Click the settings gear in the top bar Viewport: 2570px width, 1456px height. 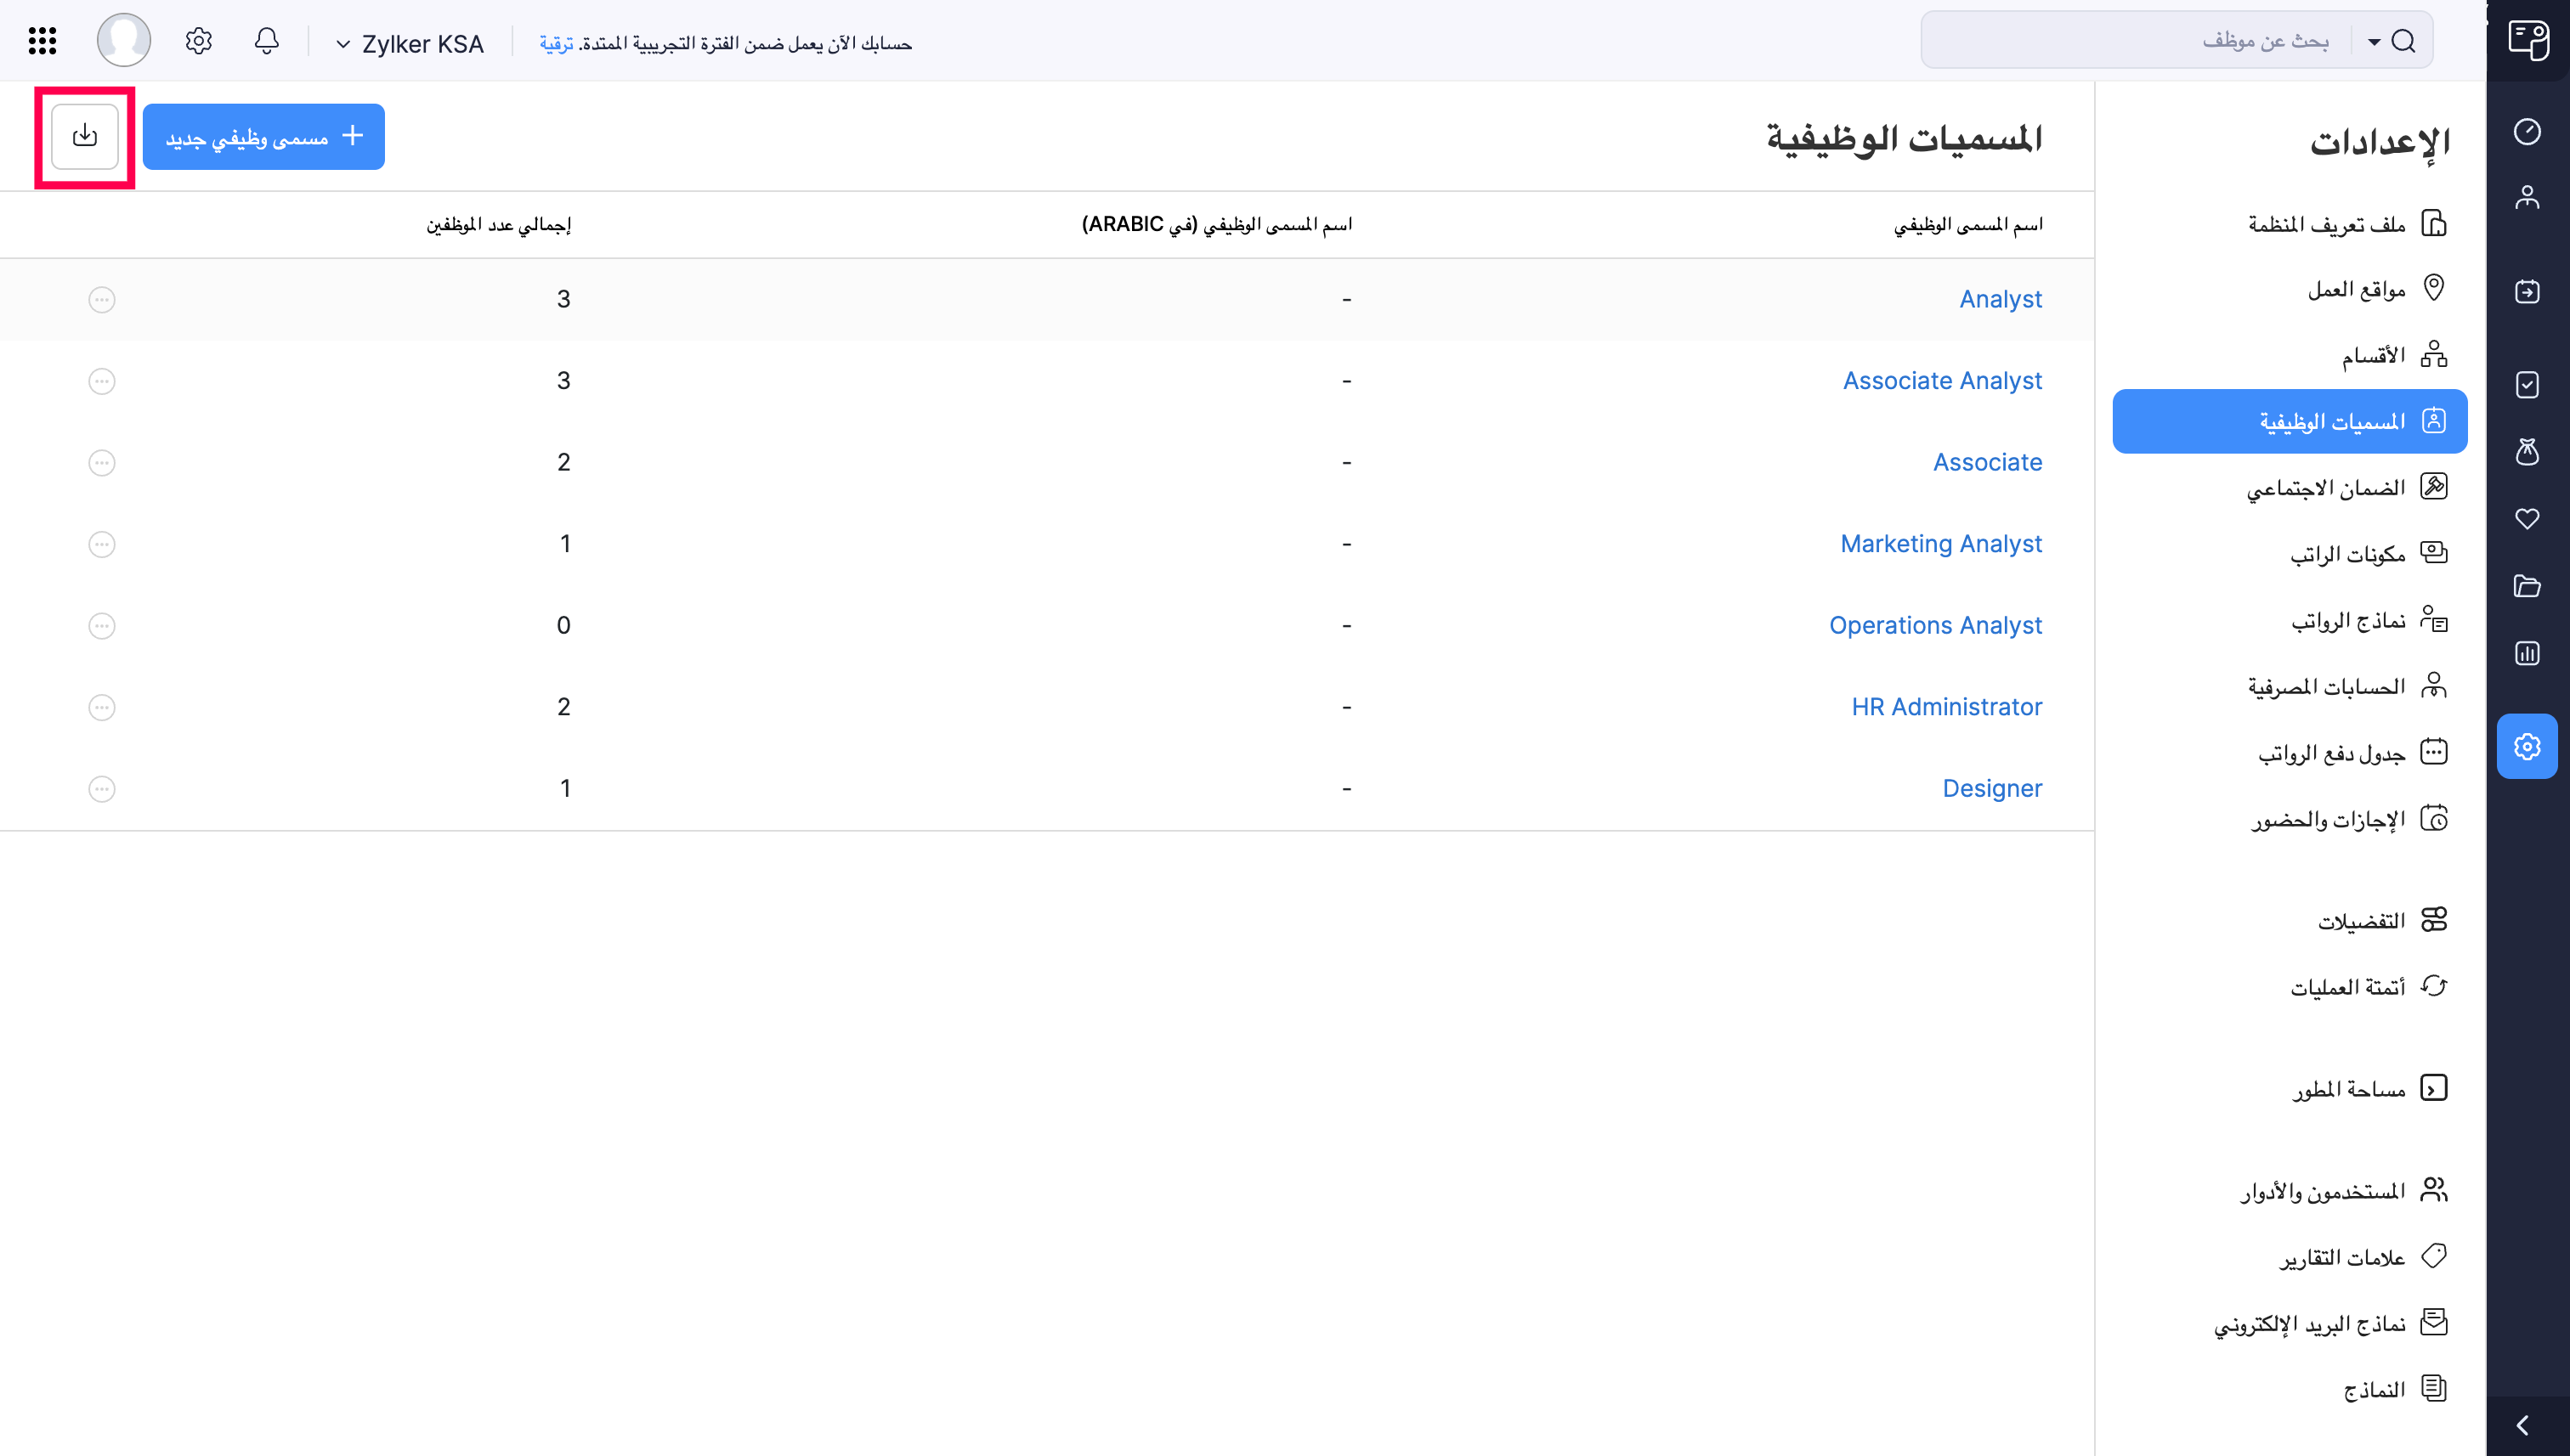pos(197,41)
